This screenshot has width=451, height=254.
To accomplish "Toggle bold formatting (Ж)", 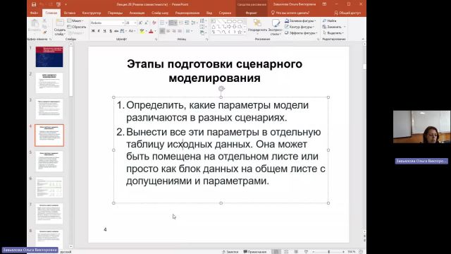I will coord(93,31).
